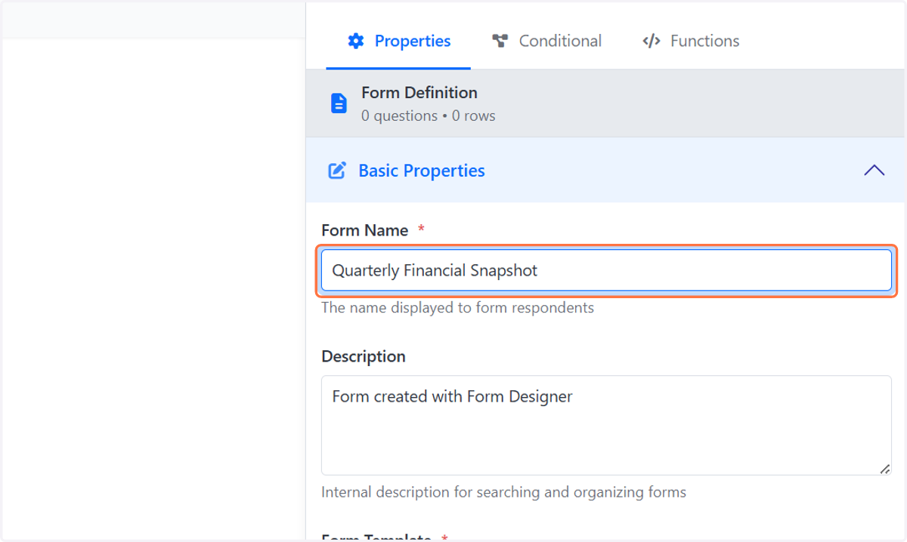The image size is (907, 542).
Task: Click the Form Definition heading
Action: (x=419, y=93)
